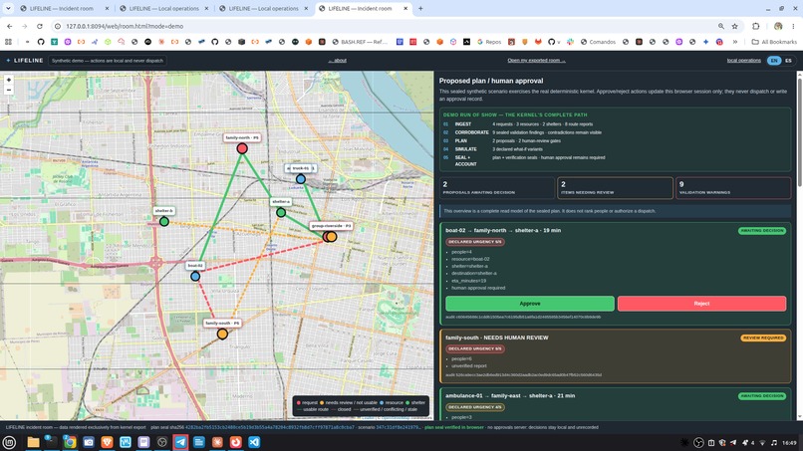
Task: Select the orange group-riverside marker
Action: 332,237
